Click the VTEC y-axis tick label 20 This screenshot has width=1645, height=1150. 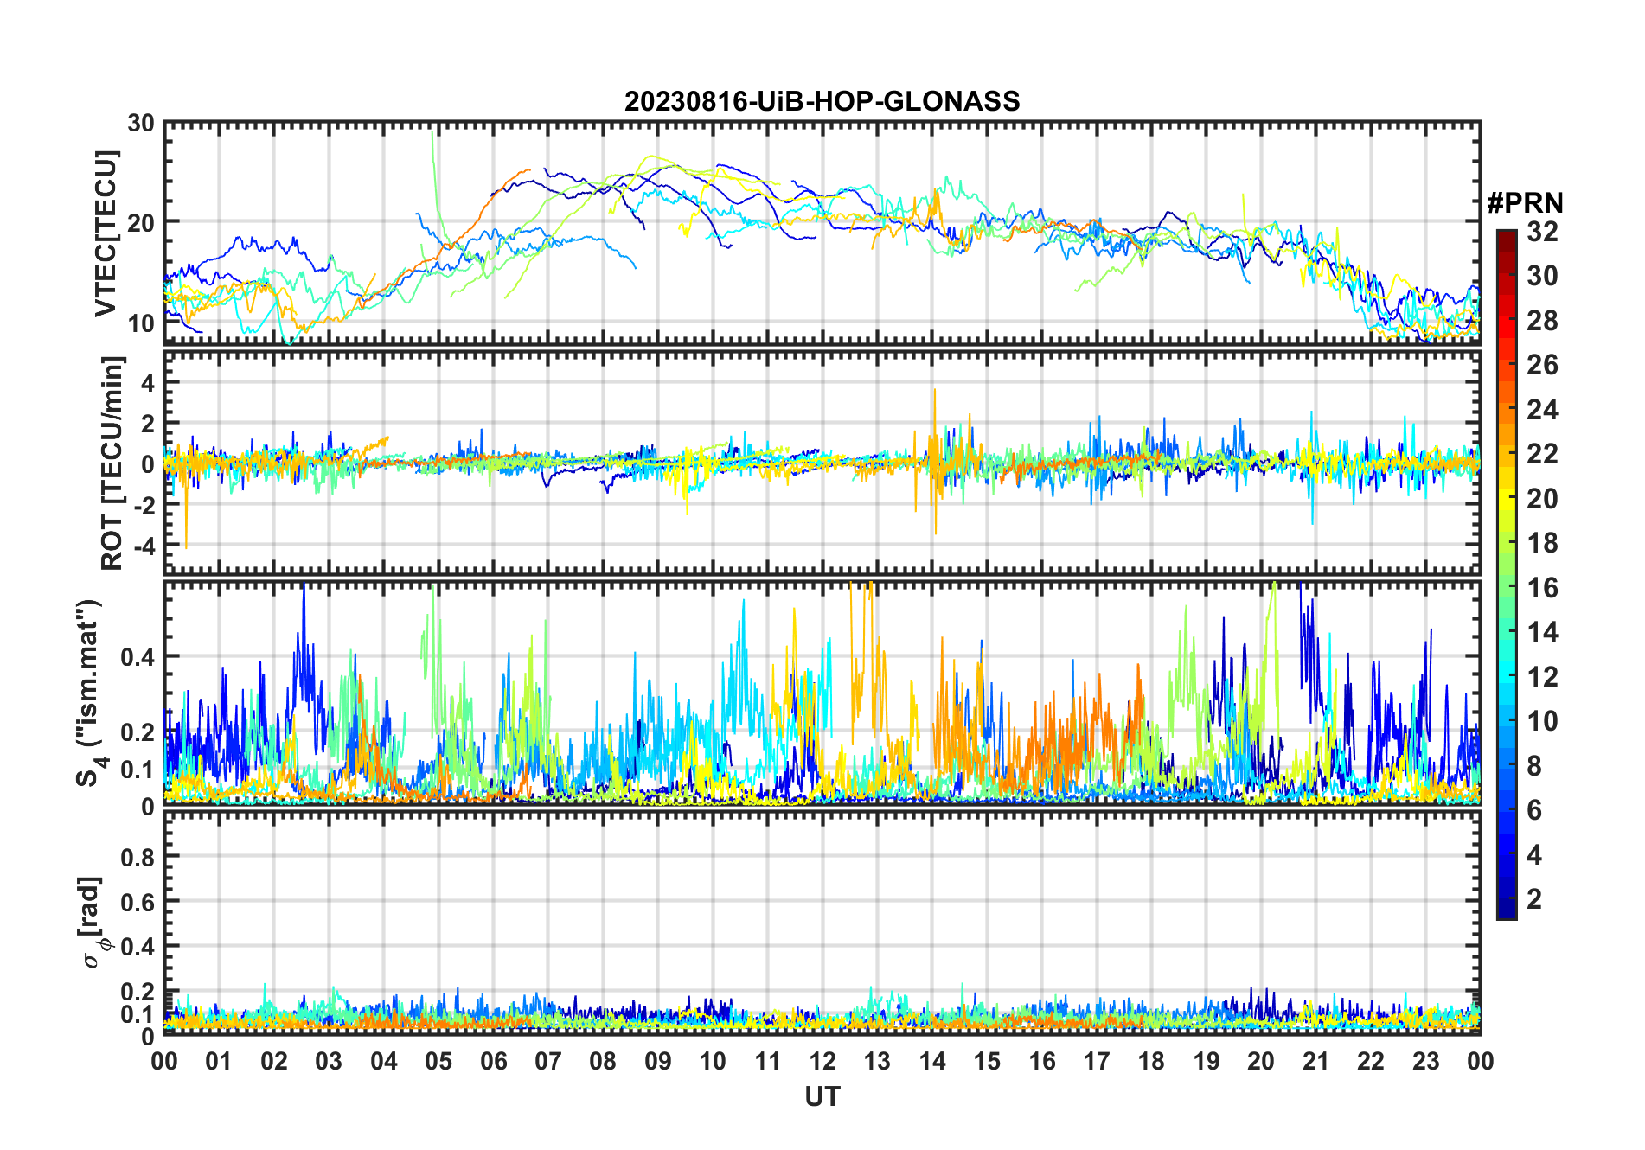click(x=141, y=222)
